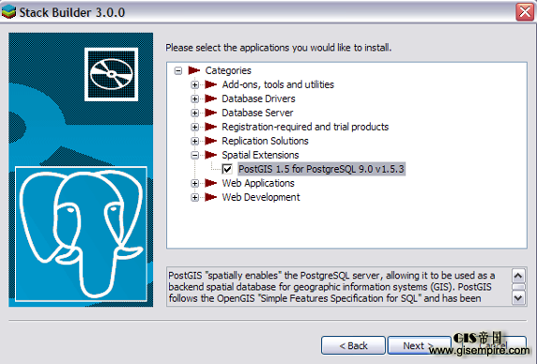This screenshot has height=364, width=537.
Task: Expand Add-ons, tools and utilities
Action: click(x=195, y=84)
